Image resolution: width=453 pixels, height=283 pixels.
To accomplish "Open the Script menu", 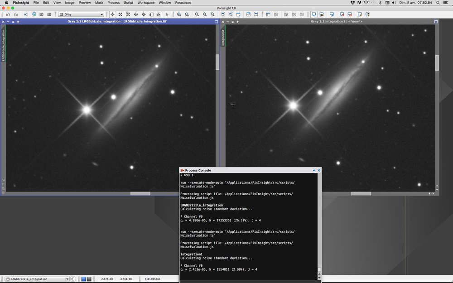I will [129, 3].
